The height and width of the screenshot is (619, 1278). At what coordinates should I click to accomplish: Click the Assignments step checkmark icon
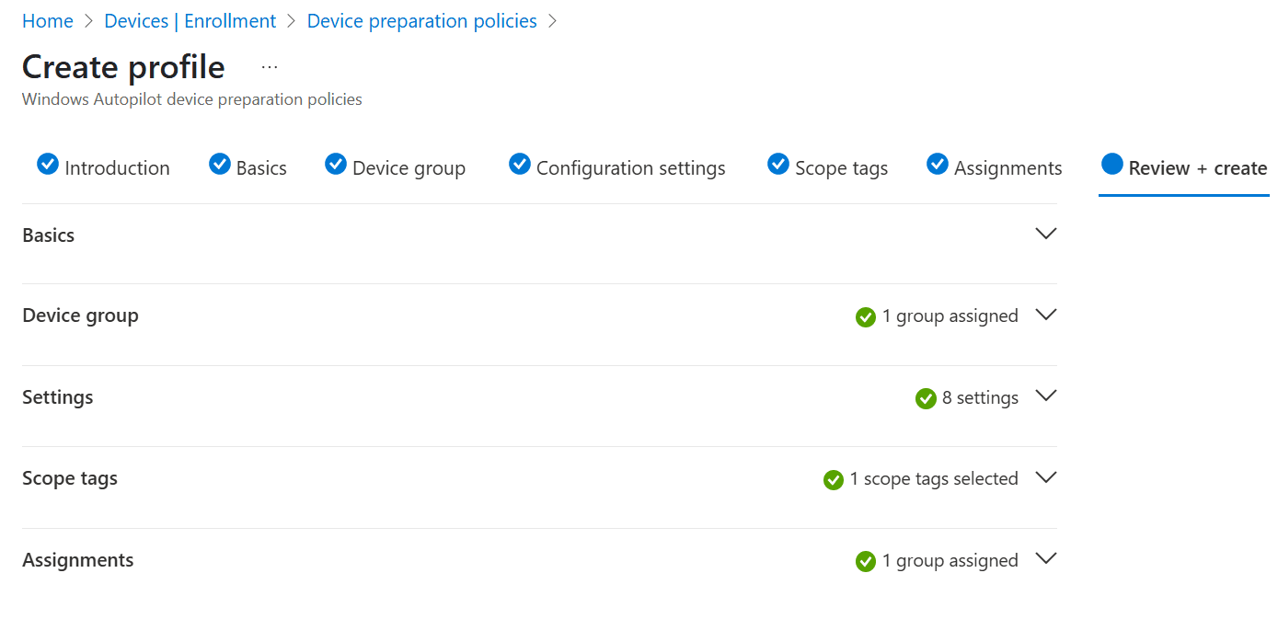click(938, 164)
